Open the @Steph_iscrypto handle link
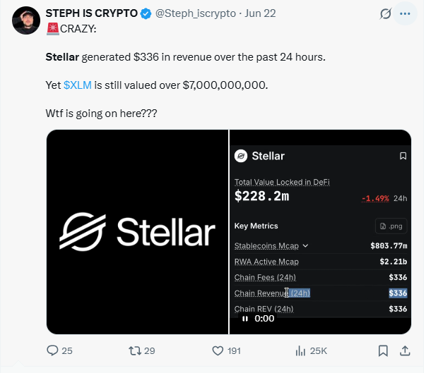Viewport: 426px width, 373px height. point(196,13)
